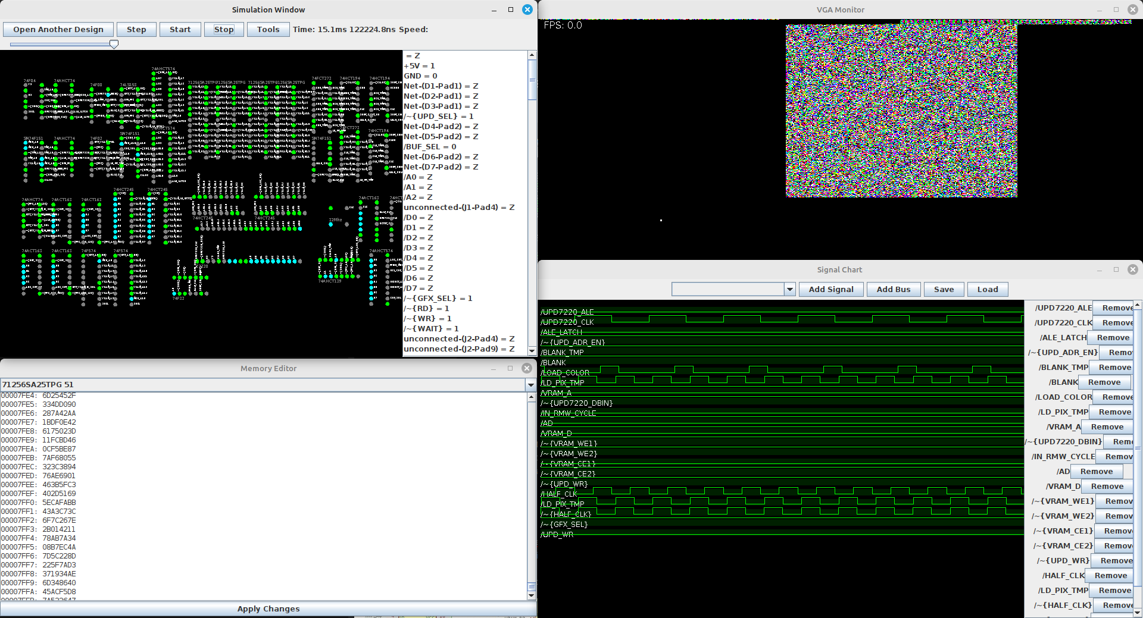Screen dimensions: 1143x618
Task: Click Add Signal in Signal Chart
Action: tap(830, 290)
